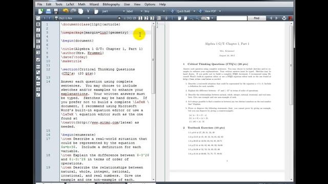Insert a square root with the sidebar icon
Viewport: 328px width, 184px height.
click(x=38, y=95)
